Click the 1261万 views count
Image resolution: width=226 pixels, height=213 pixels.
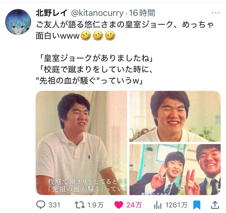(176, 205)
